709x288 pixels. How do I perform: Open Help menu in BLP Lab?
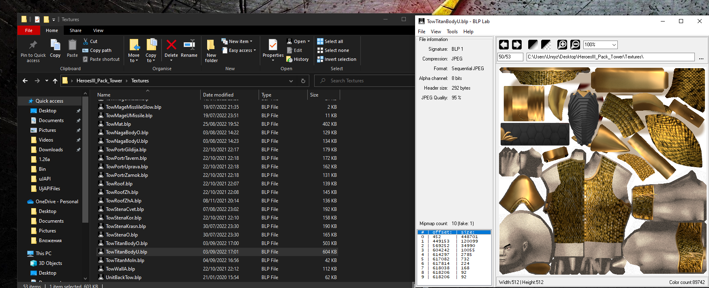(468, 32)
